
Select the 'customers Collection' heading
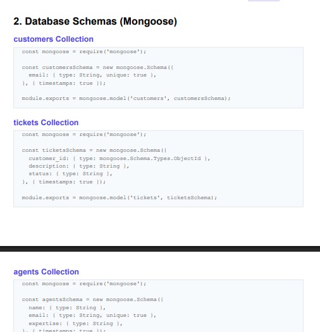[x=53, y=39]
